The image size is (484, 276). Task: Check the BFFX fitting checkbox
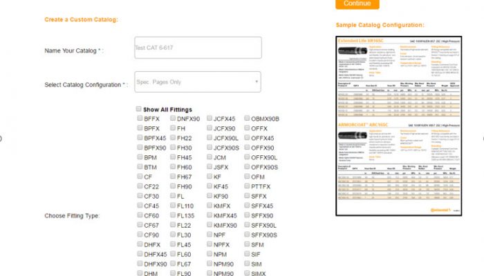pos(140,119)
